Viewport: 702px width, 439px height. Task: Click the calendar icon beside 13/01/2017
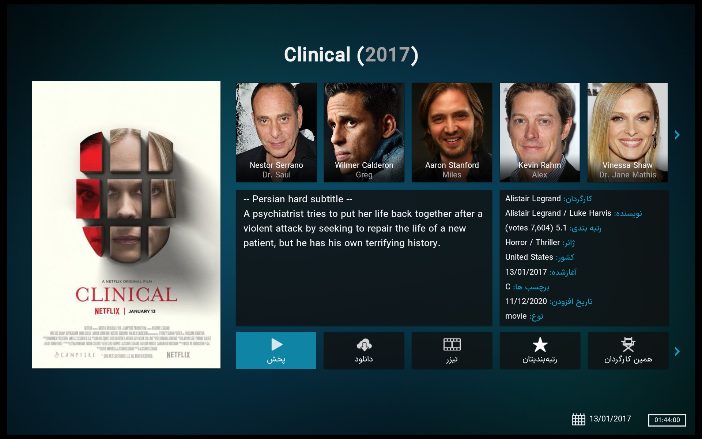coord(578,419)
